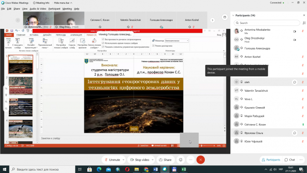Screen dimensions: 307x173
Task: Select Anton Koshel video tile
Action: (192, 20)
